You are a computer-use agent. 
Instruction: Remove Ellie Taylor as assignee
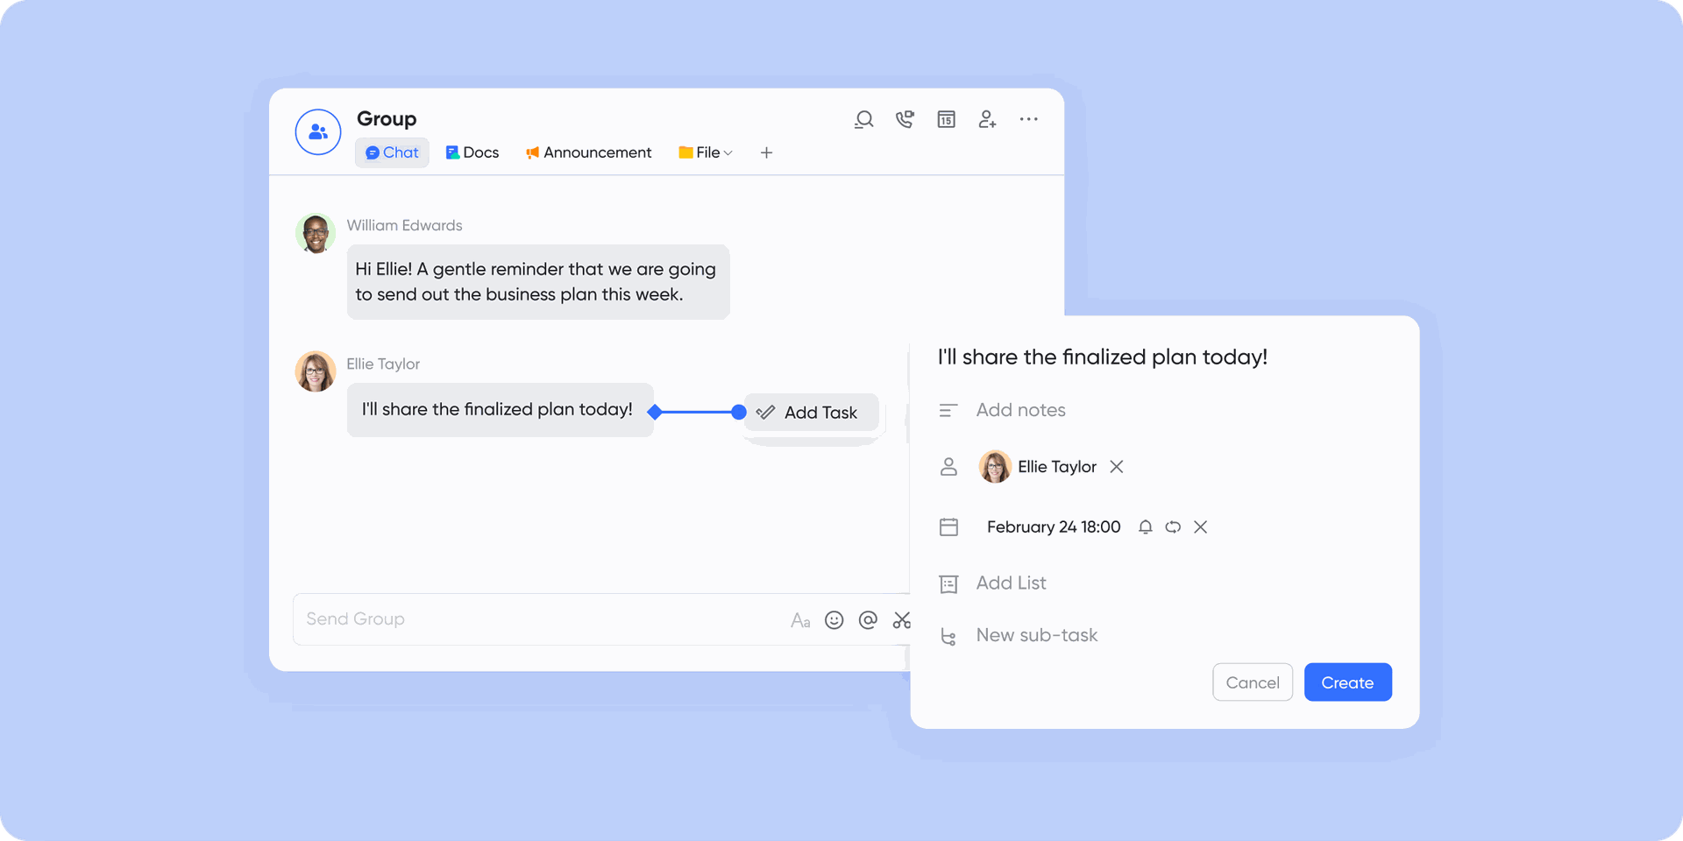pyautogui.click(x=1116, y=467)
